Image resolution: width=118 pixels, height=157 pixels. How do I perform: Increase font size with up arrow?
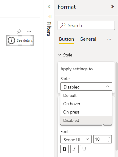[109, 137]
